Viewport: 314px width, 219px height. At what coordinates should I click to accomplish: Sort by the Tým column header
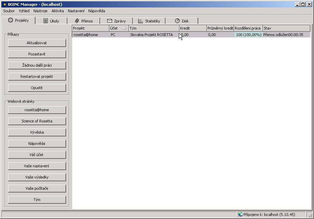(x=154, y=28)
